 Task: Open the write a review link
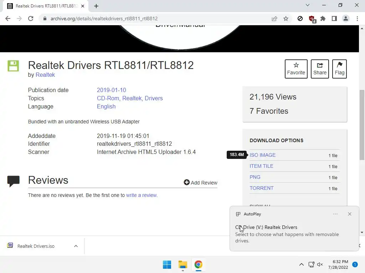click(142, 195)
